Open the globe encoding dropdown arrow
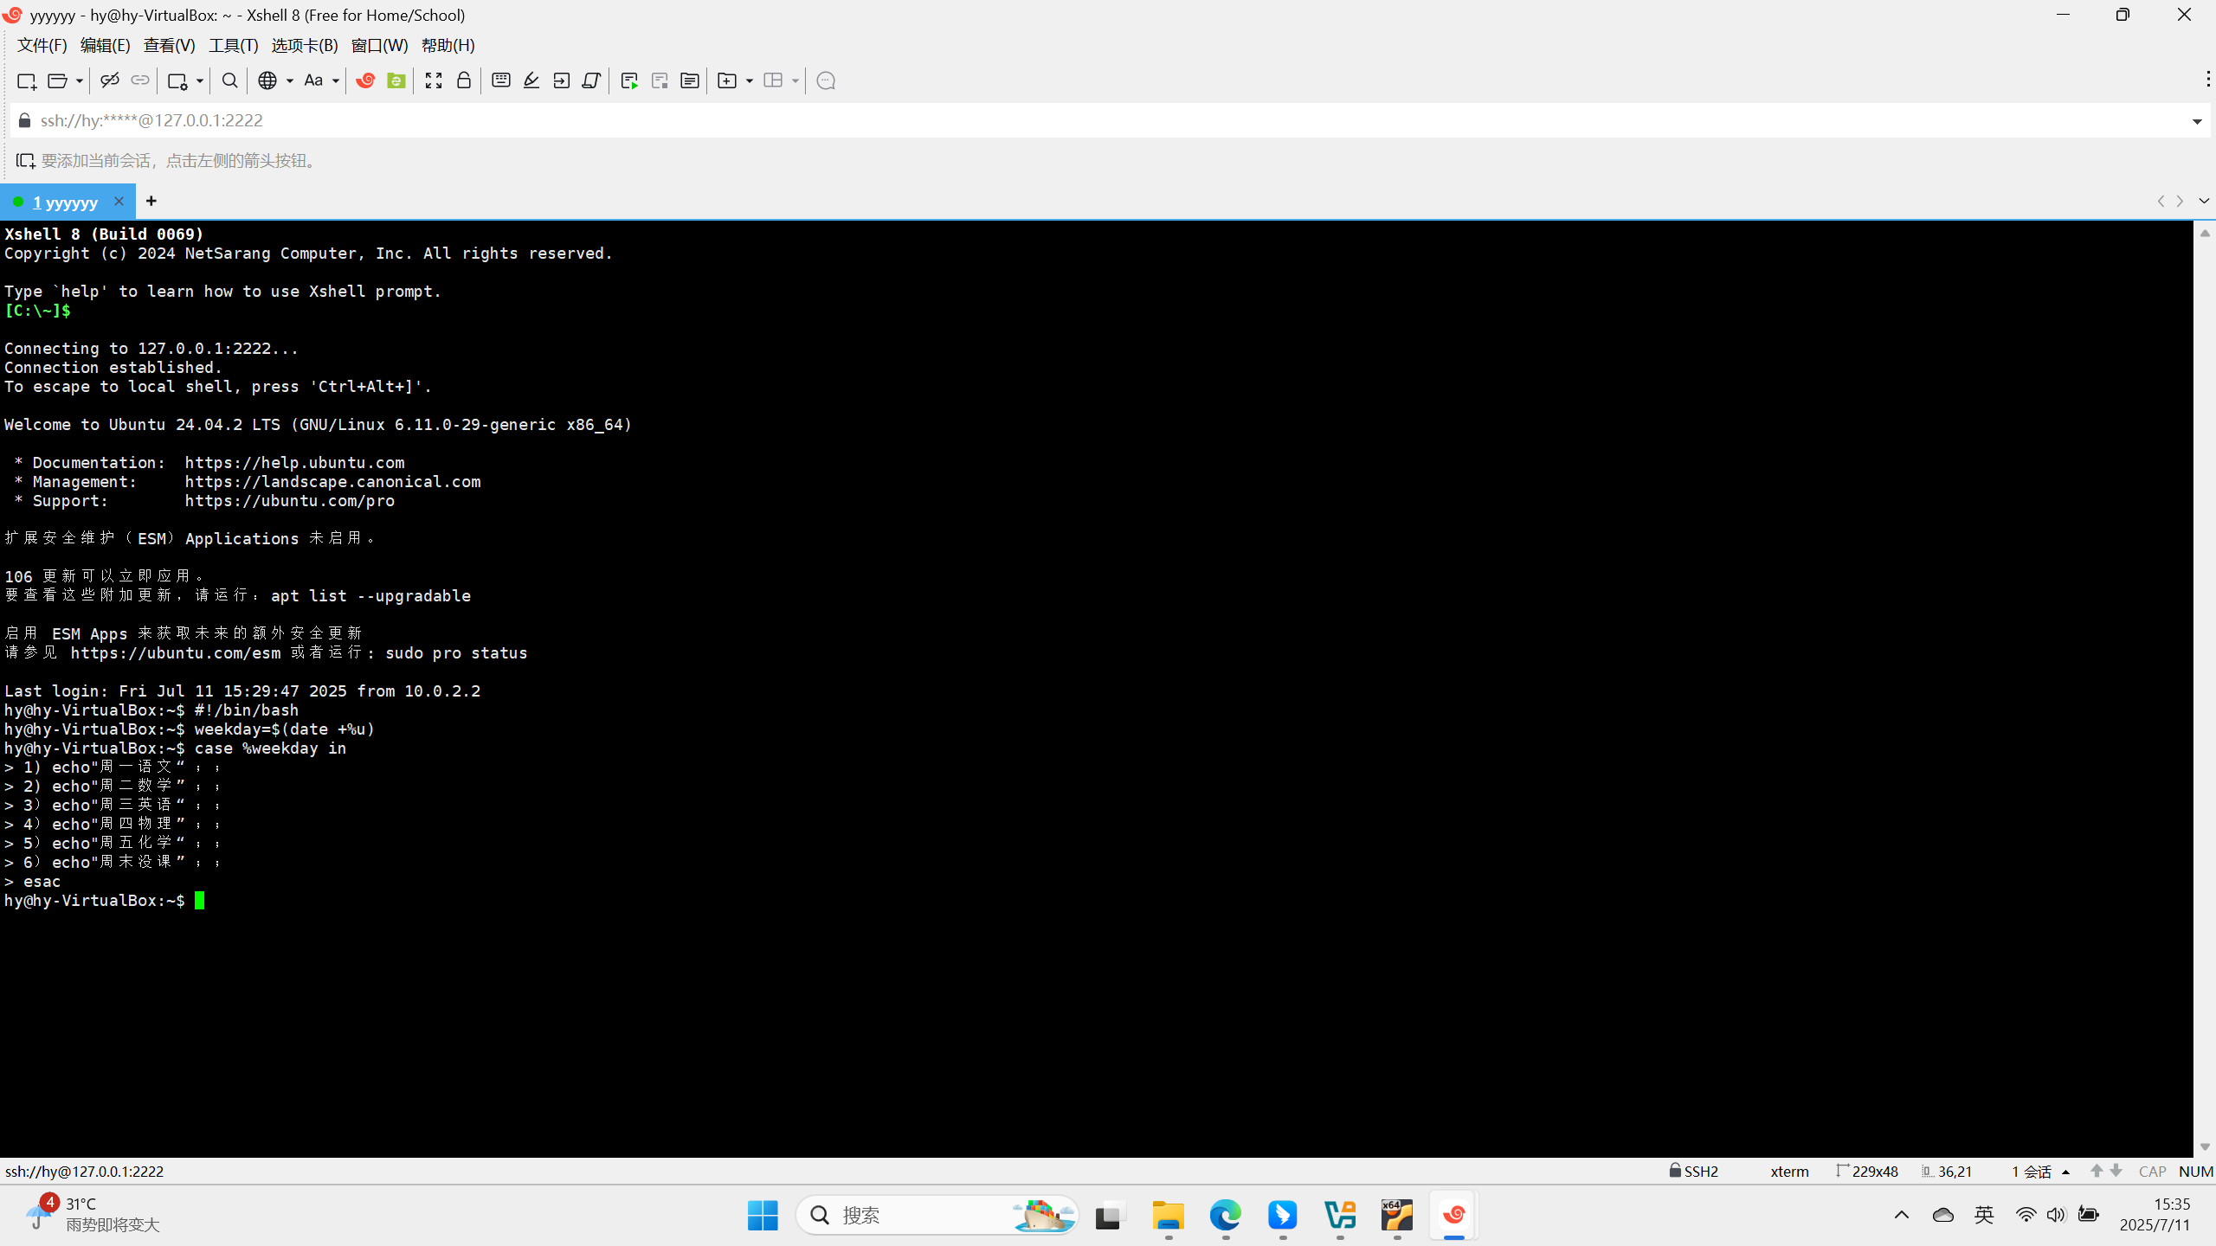 point(290,80)
